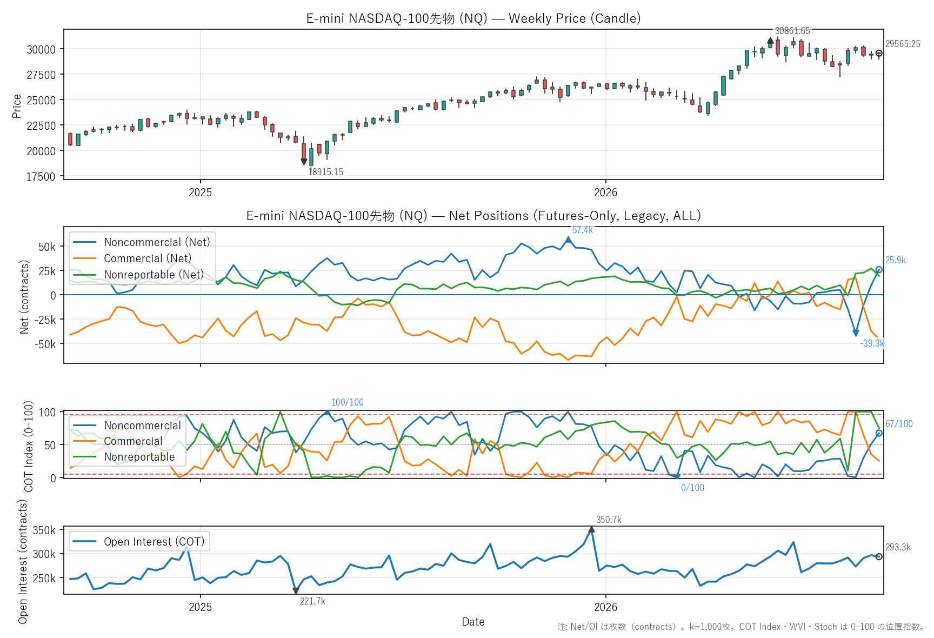Viewport: 934px width, 638px height.
Task: Click the 'Price' y-axis label
Action: pos(17,106)
